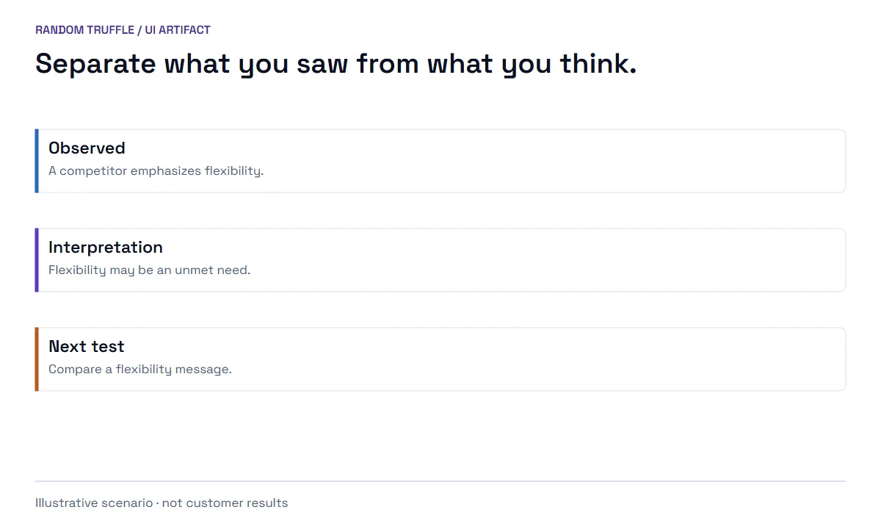Screen dimensions: 881x529
Task: Click 'A competitor emphasizes flexibility.' text
Action: (156, 170)
